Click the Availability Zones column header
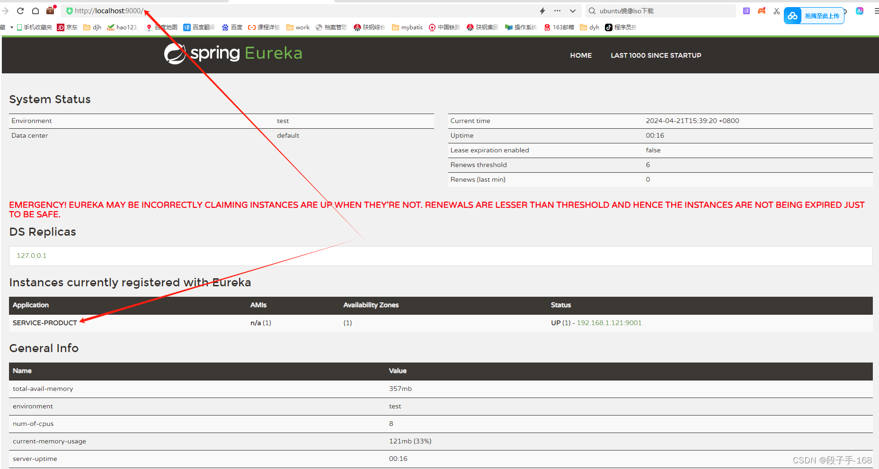Screen dimensions: 879x469 coord(371,305)
